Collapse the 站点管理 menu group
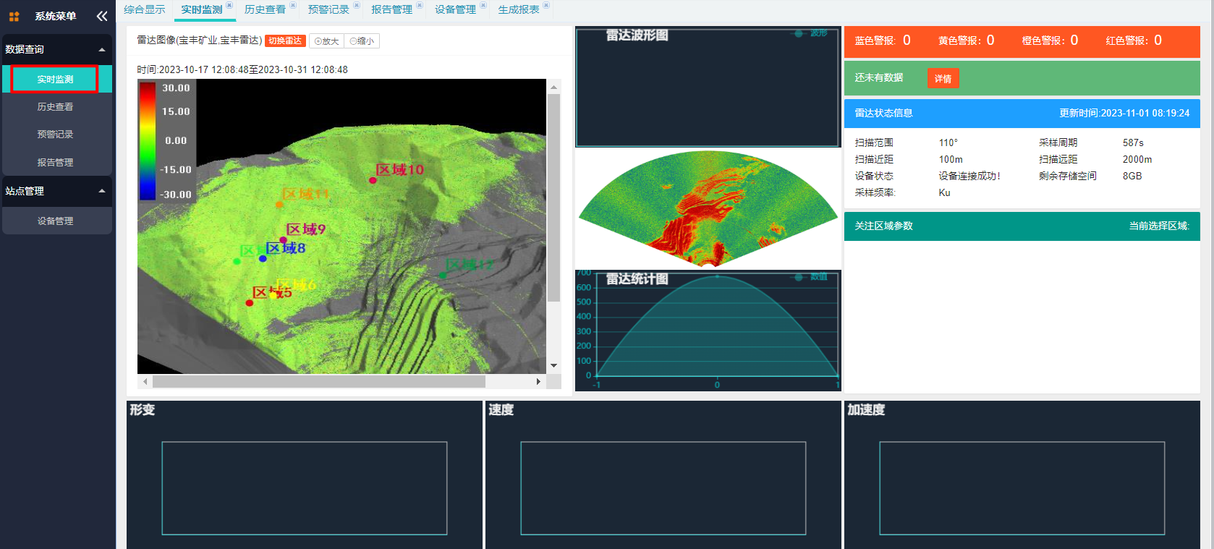The image size is (1214, 549). pos(101,191)
